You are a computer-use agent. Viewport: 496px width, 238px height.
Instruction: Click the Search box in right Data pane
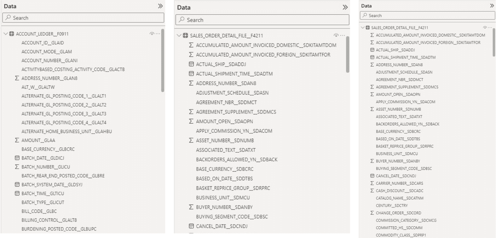pyautogui.click(x=427, y=15)
